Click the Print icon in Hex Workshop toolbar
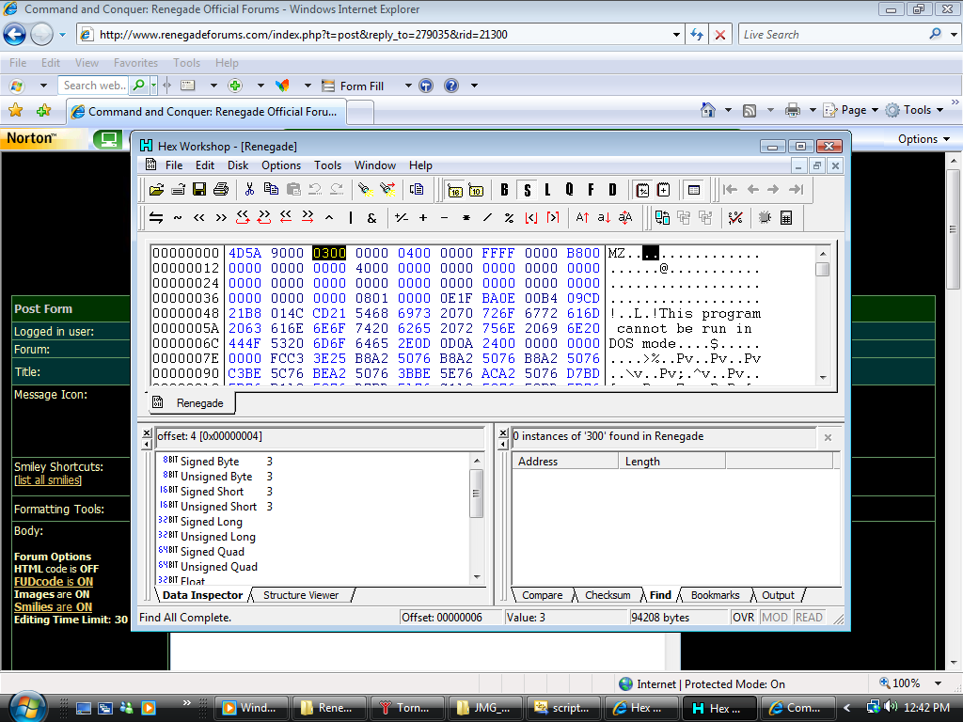Image resolution: width=963 pixels, height=722 pixels. (221, 189)
